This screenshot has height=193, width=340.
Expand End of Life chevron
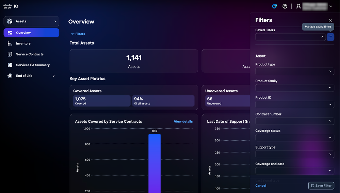pos(54,76)
